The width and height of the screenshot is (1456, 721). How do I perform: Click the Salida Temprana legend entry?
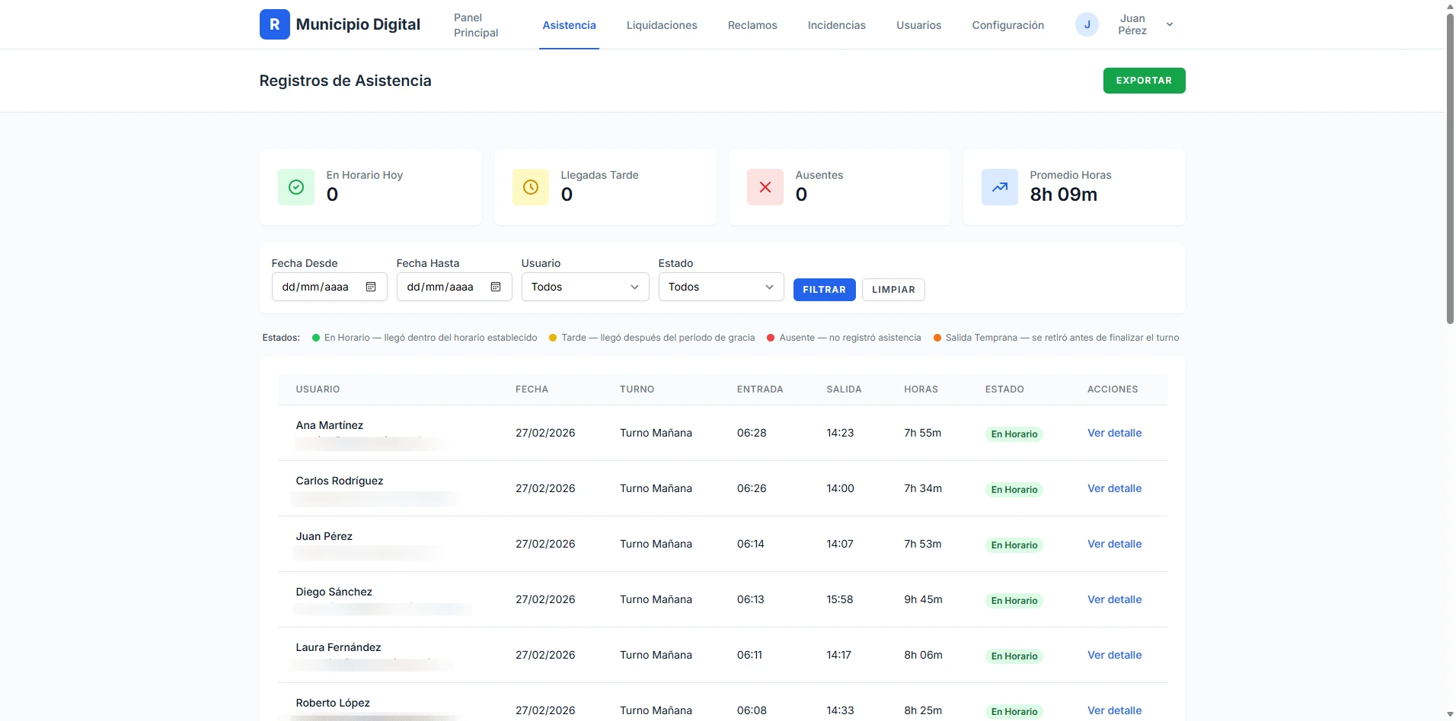[x=1055, y=338]
